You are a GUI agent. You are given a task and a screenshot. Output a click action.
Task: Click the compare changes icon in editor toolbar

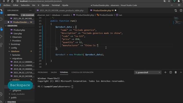176,11
